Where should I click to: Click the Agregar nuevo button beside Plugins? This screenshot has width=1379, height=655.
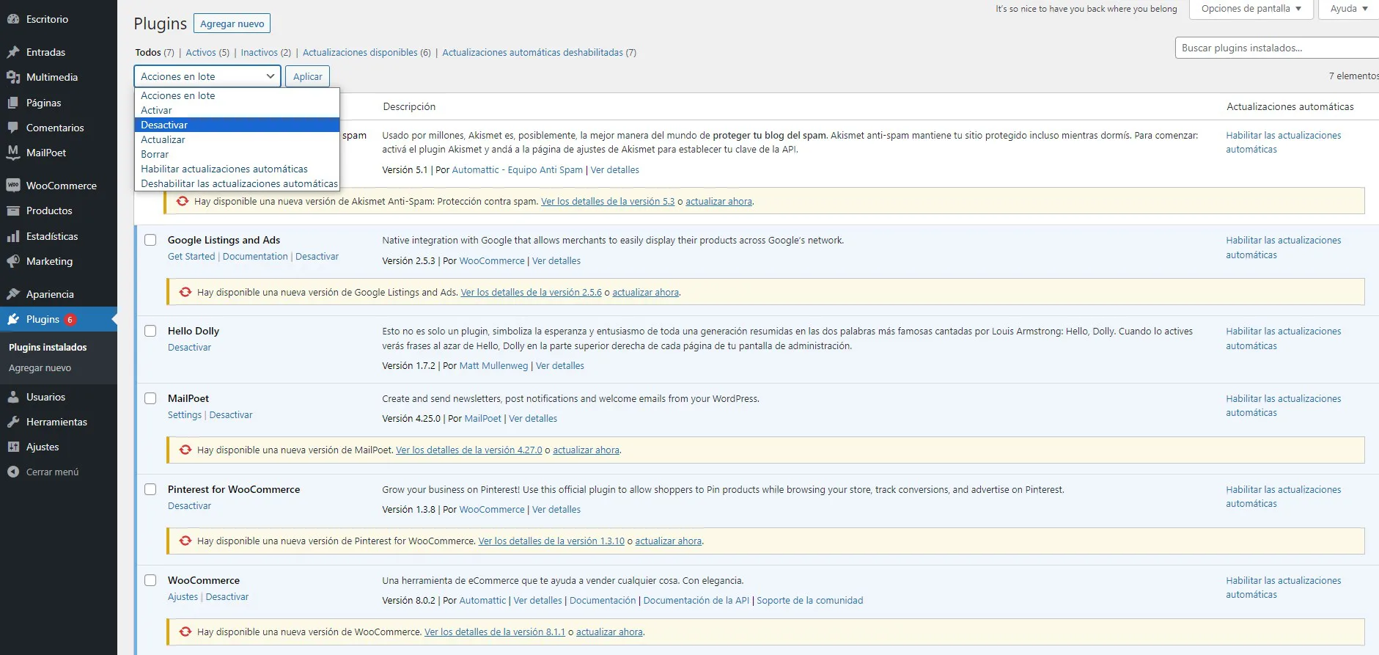232,23
